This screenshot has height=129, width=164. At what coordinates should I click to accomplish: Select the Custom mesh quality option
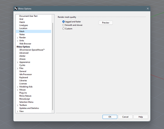pyautogui.click(x=63, y=29)
